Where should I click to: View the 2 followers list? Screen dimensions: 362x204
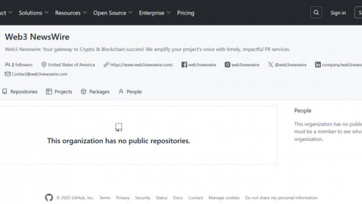[x=19, y=64]
